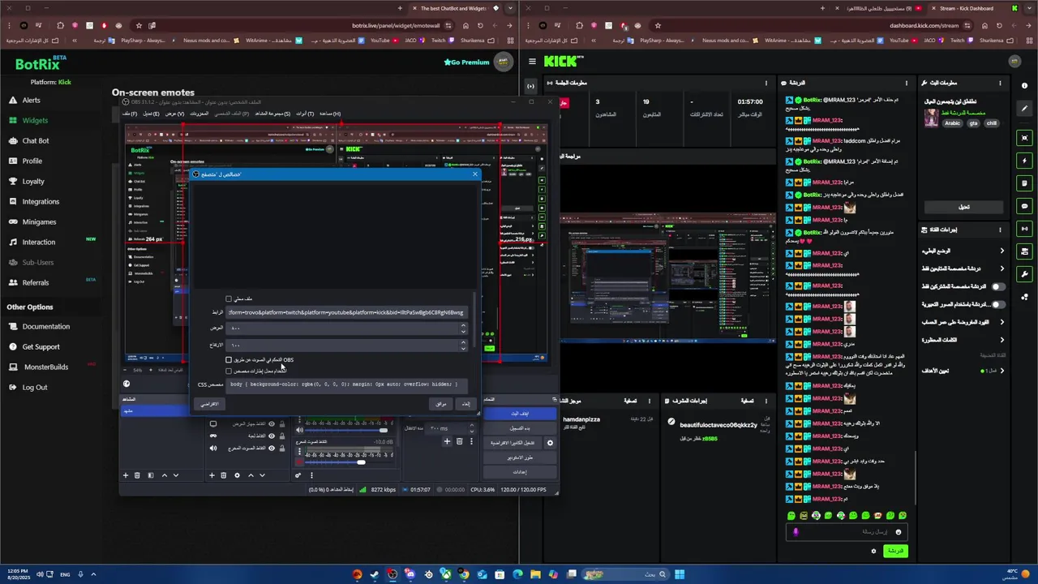Toggle subscribers-only chat switch in Kick
The height and width of the screenshot is (584, 1038).
tap(997, 286)
